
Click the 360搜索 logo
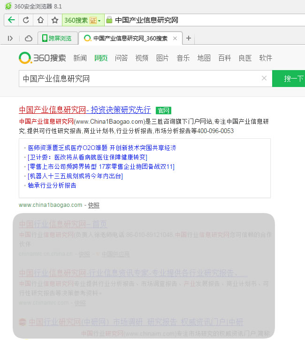(x=42, y=58)
